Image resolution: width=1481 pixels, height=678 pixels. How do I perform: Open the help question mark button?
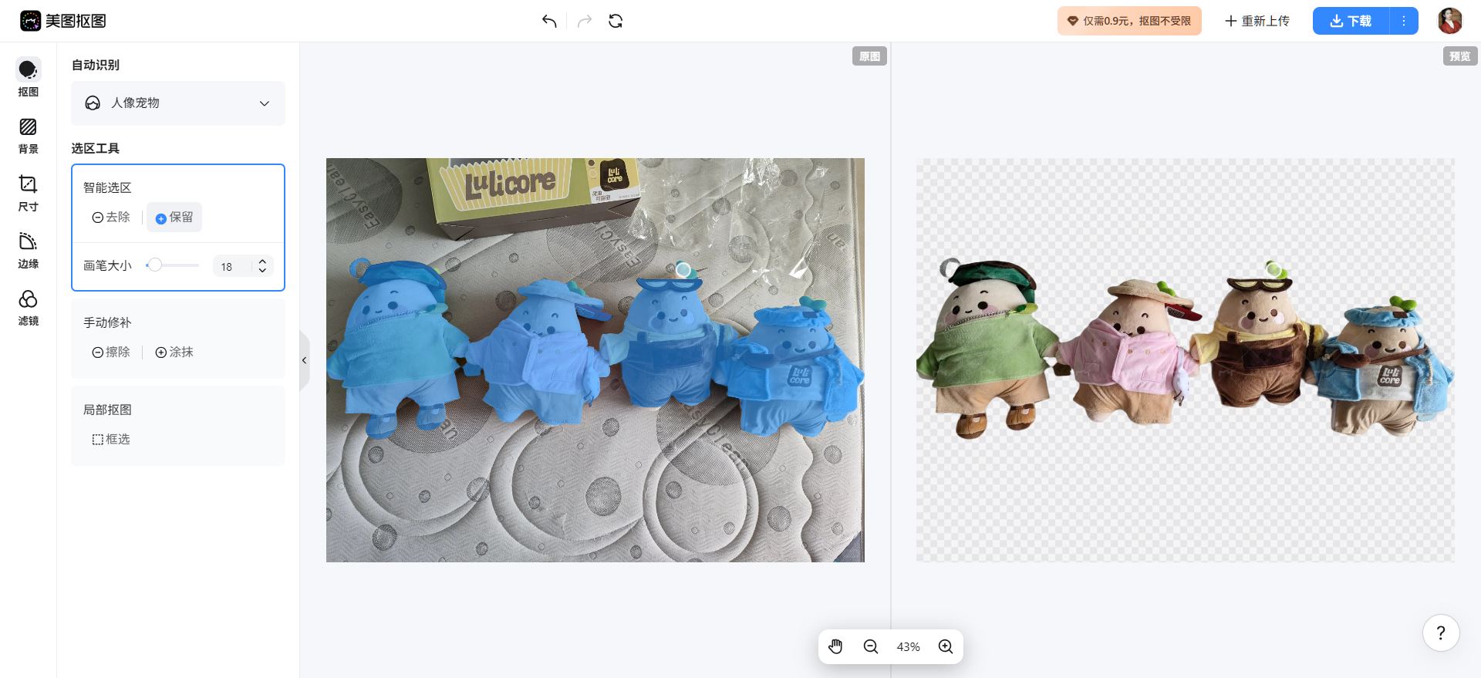pyautogui.click(x=1441, y=633)
